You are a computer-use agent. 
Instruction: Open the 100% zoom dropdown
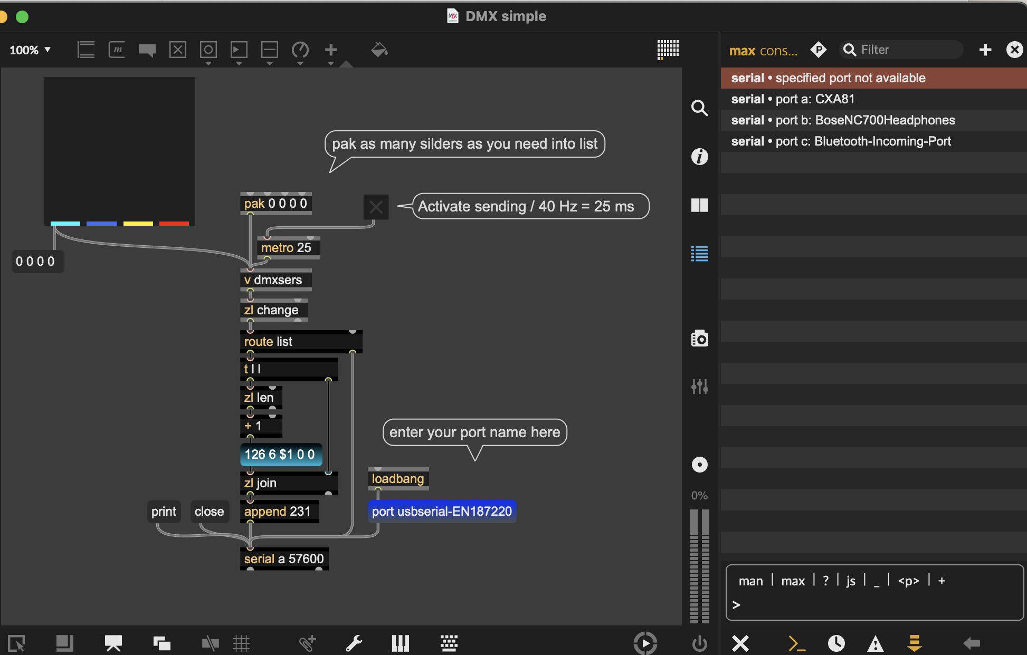pos(30,50)
